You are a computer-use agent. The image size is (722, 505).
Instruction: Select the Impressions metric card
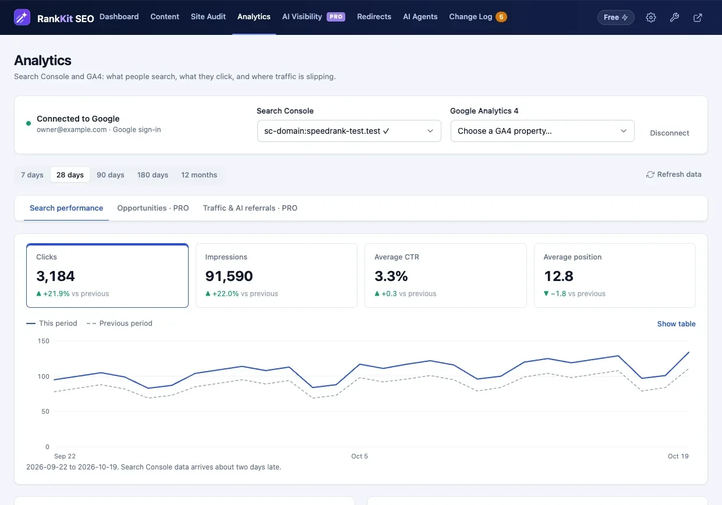point(276,276)
